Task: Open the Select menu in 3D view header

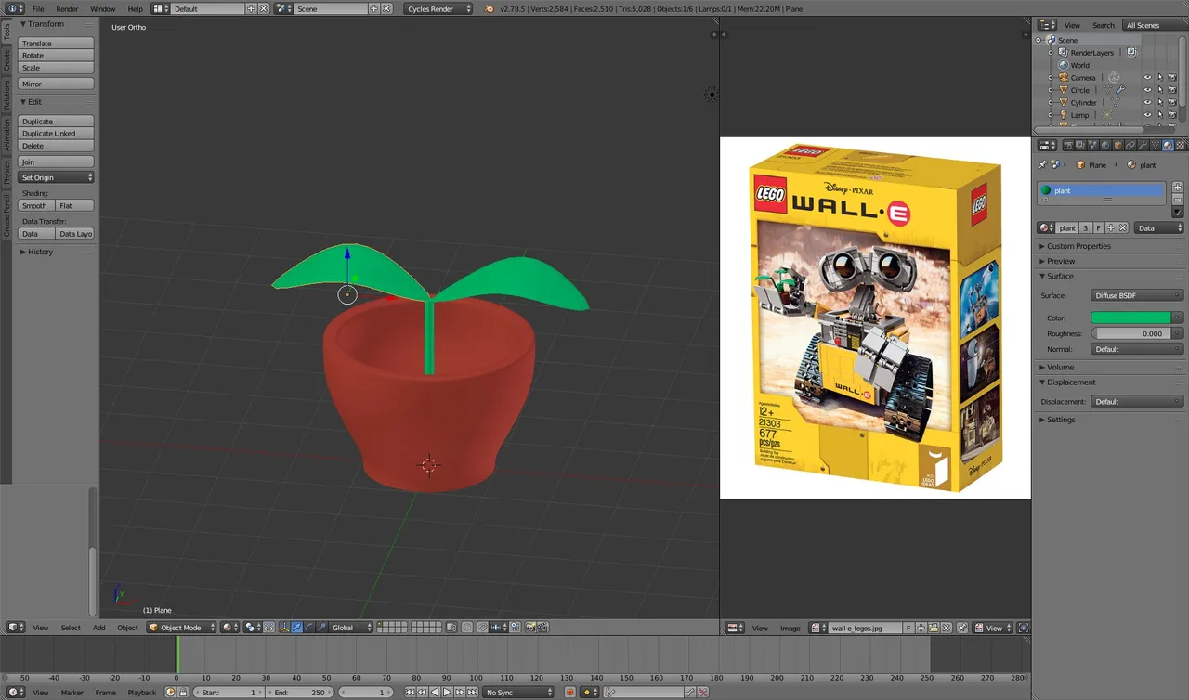Action: [x=71, y=628]
